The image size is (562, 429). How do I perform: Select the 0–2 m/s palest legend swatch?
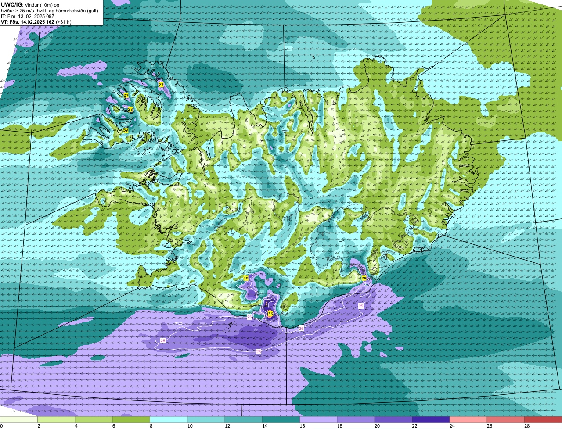[x=19, y=419]
